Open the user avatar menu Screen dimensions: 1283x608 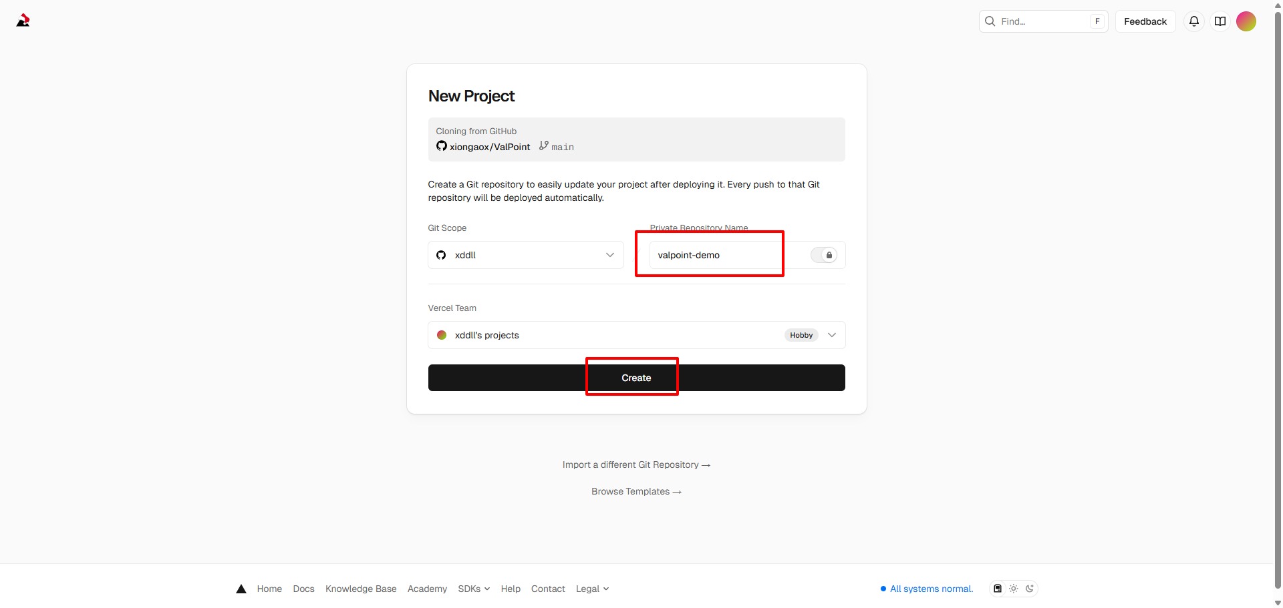point(1246,21)
